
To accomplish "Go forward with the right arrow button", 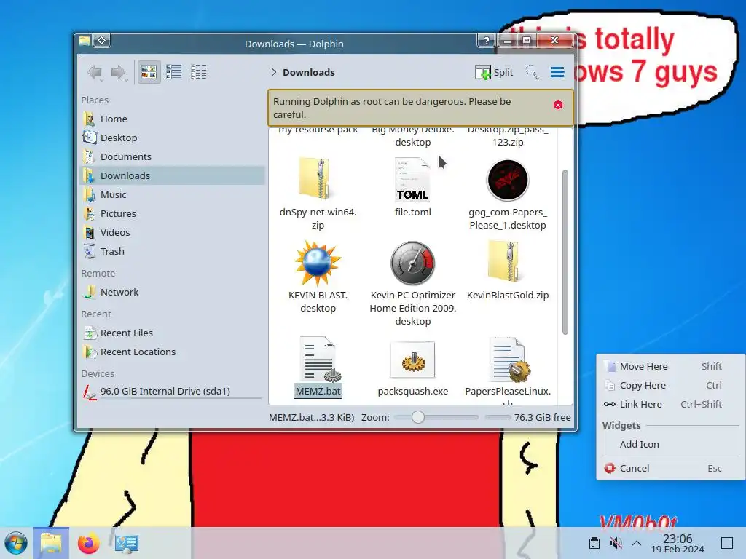I will pyautogui.click(x=118, y=72).
